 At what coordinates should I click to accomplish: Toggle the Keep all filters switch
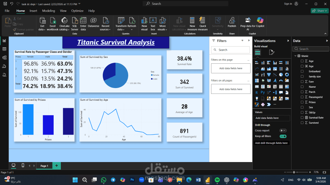283,136
